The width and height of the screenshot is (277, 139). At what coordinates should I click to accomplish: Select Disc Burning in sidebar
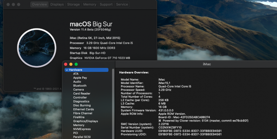[82, 105]
